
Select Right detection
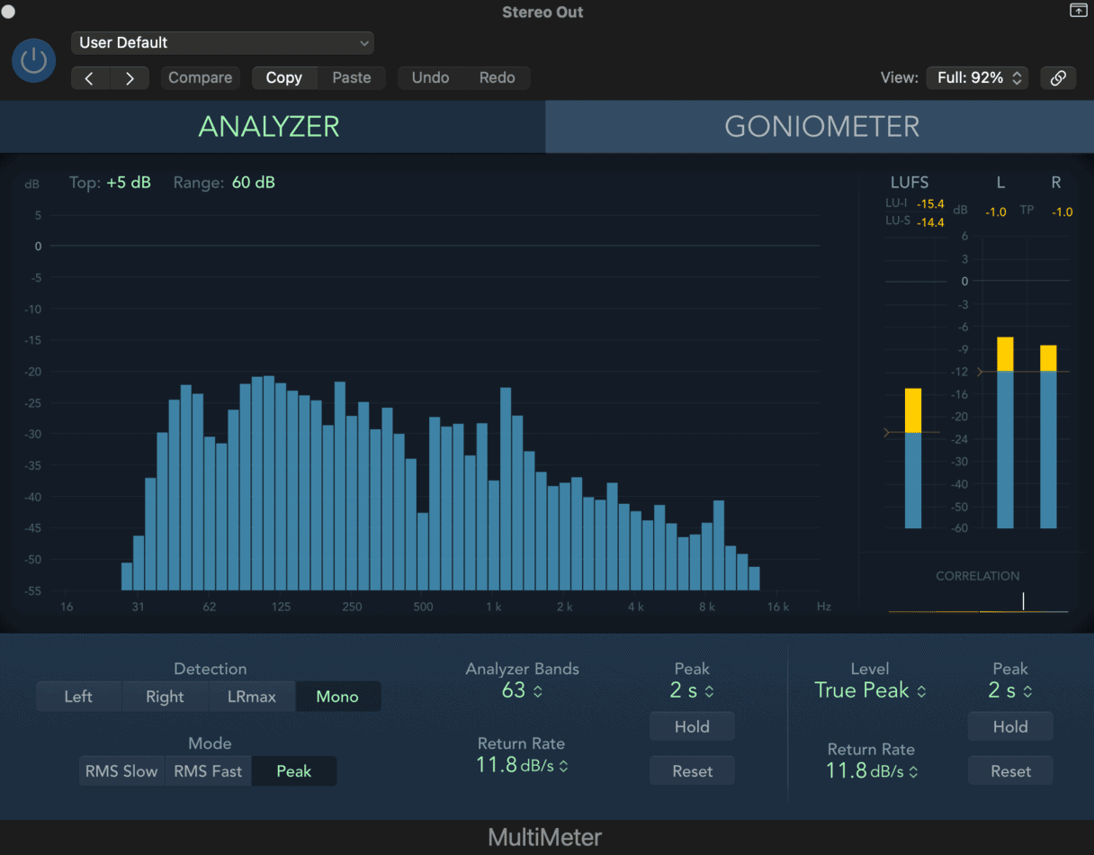(x=165, y=697)
